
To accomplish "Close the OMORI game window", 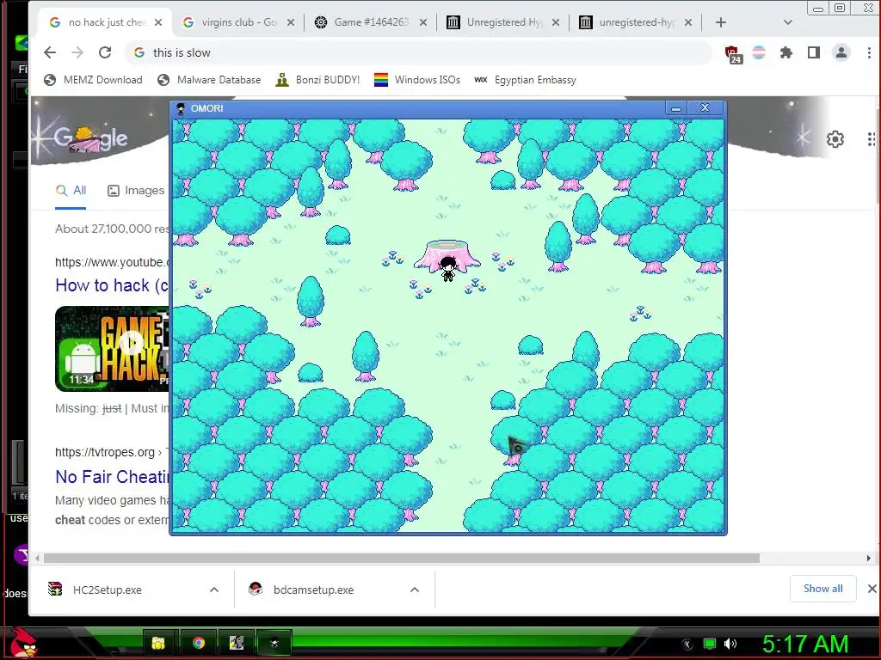I will [x=705, y=107].
